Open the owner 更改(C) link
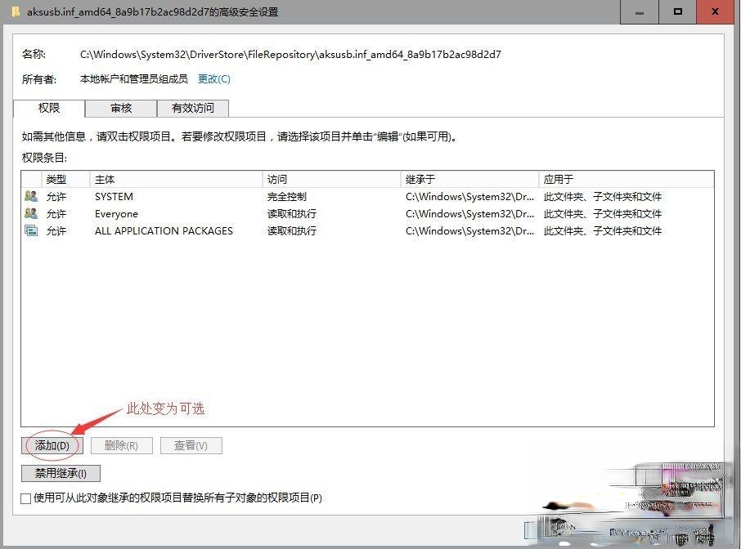The height and width of the screenshot is (549, 741). (x=213, y=78)
